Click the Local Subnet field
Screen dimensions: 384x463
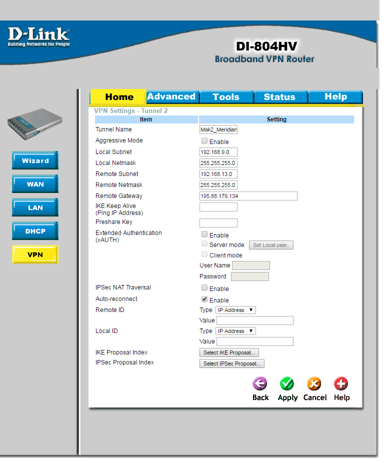coord(218,152)
